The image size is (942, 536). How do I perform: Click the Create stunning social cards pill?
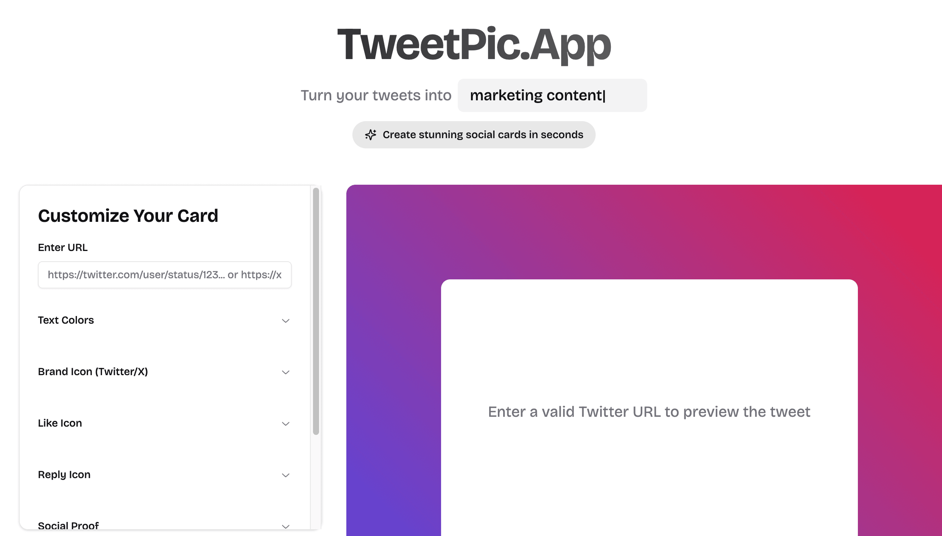click(x=474, y=135)
